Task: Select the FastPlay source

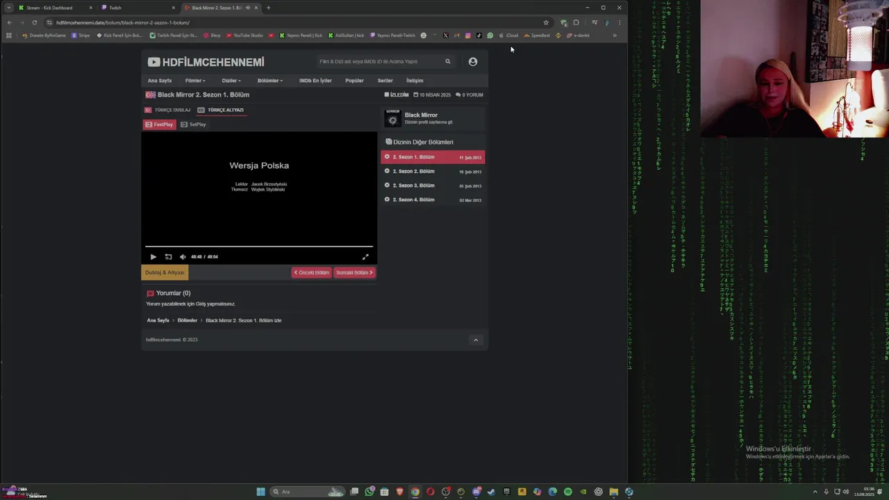Action: coord(159,124)
